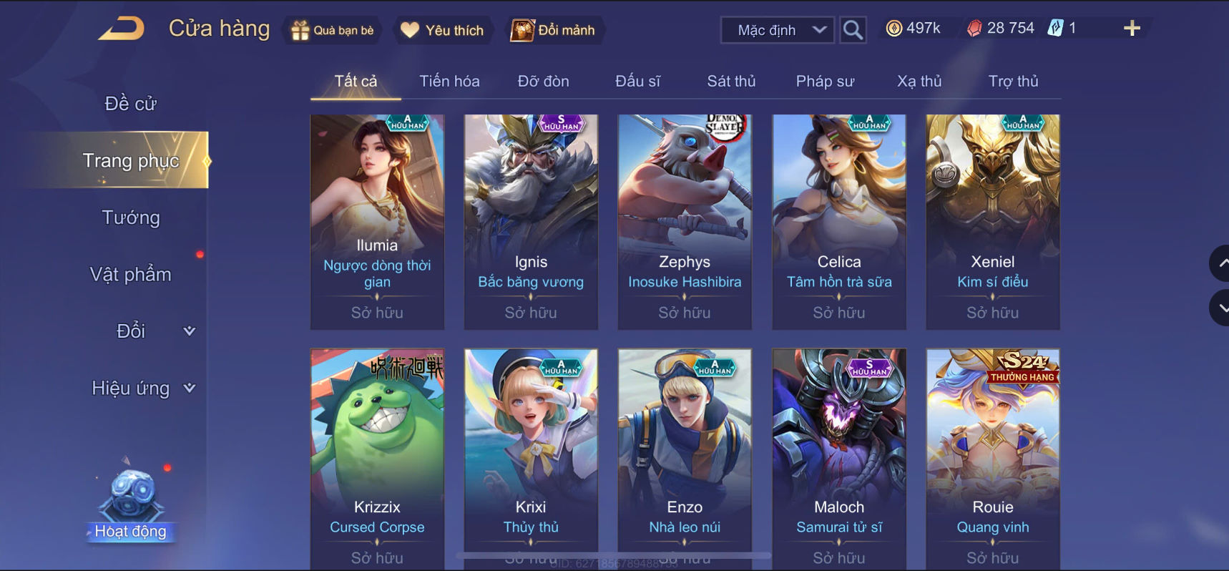The height and width of the screenshot is (571, 1229).
Task: Select the Zephys Inosuke Hashibira skin card
Action: click(x=685, y=222)
